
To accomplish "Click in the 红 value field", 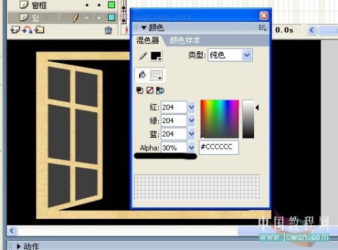I will coord(174,107).
